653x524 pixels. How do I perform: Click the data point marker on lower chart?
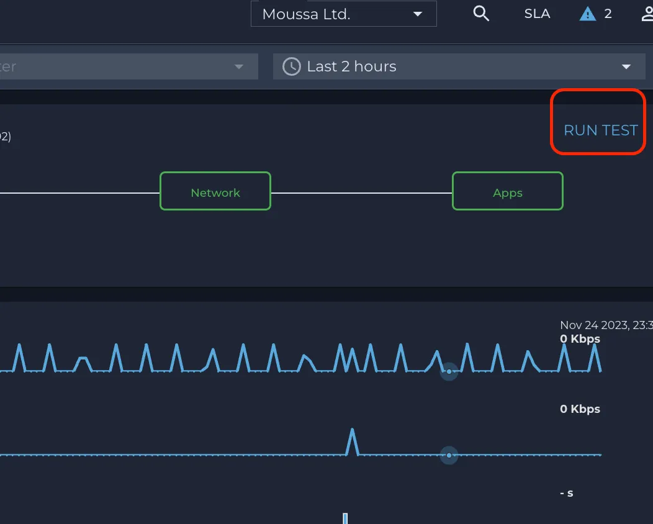tap(449, 455)
